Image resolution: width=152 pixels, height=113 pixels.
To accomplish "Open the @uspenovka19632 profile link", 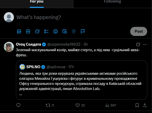I will coord(64,44).
